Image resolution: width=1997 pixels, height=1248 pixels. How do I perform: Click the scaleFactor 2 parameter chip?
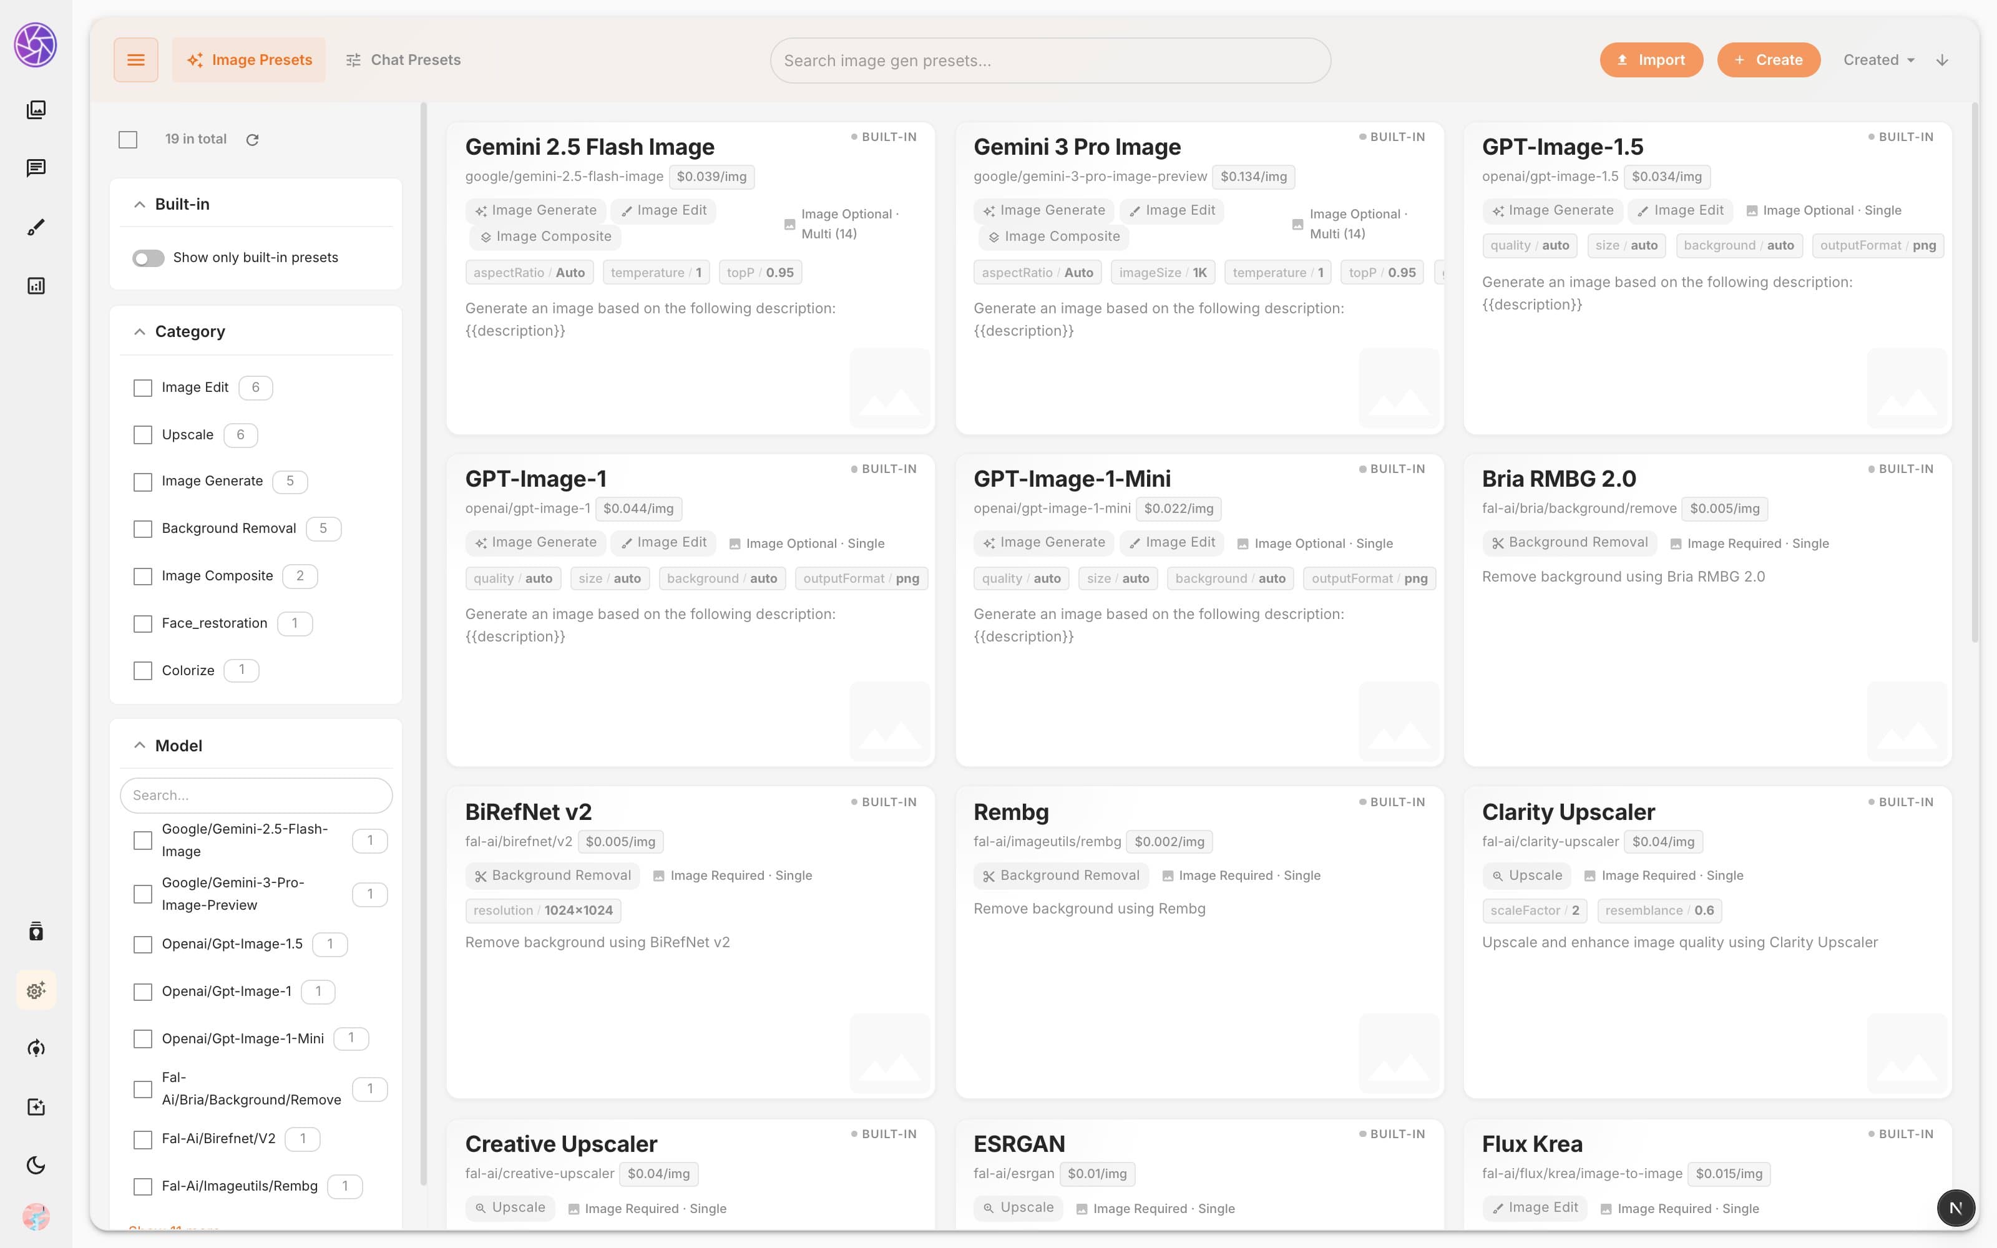[1535, 910]
